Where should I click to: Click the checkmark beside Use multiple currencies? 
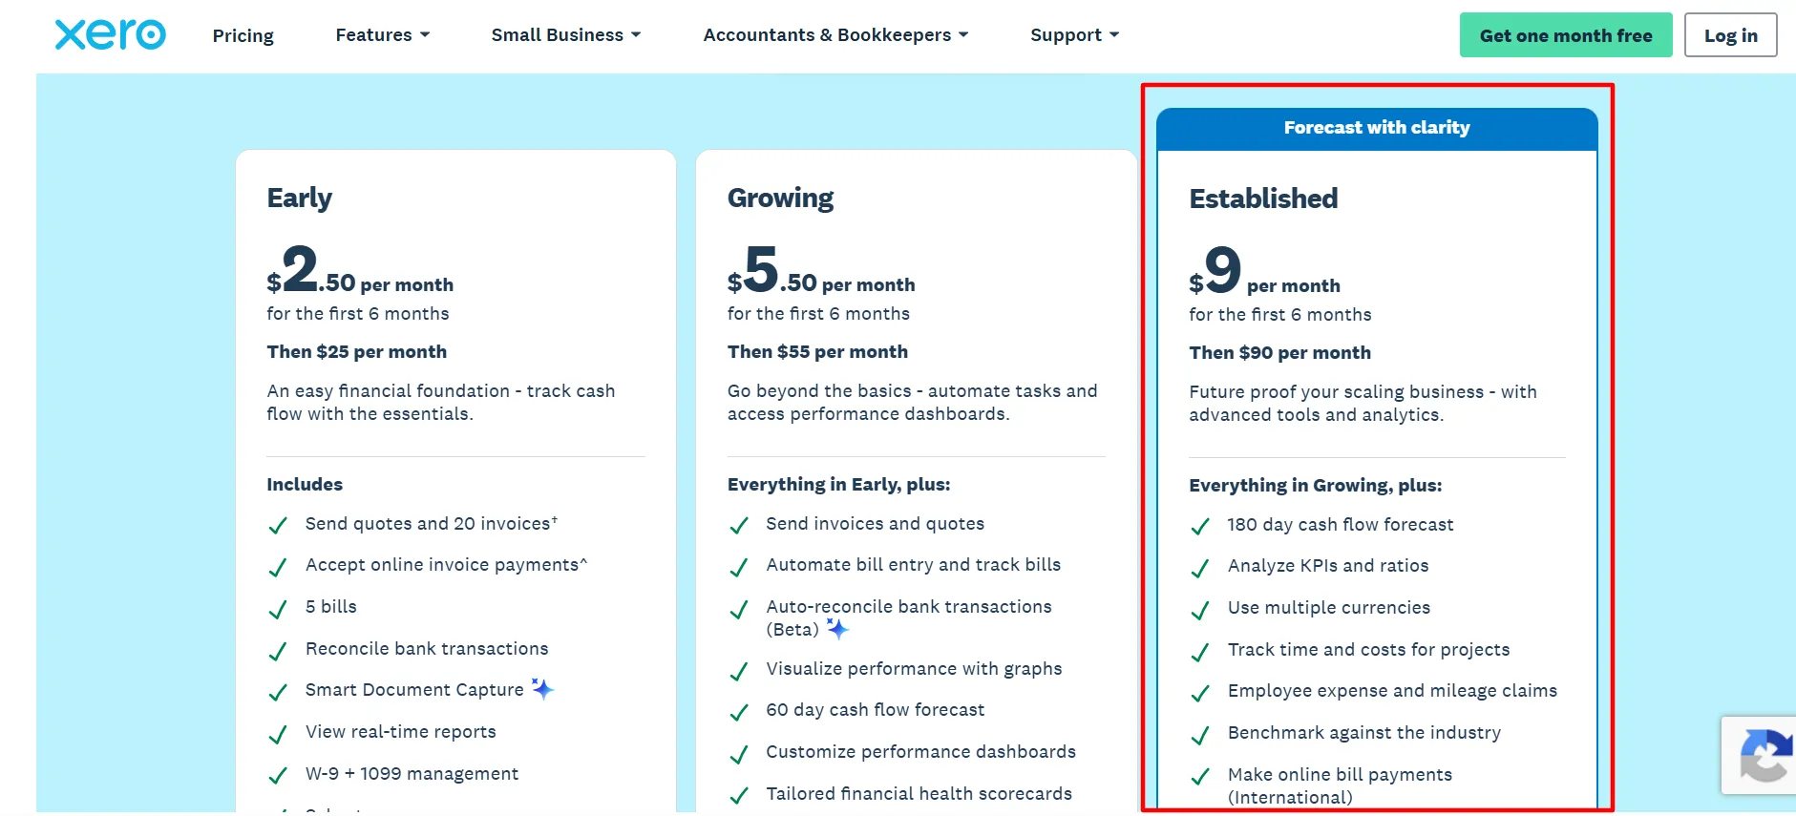click(x=1200, y=610)
